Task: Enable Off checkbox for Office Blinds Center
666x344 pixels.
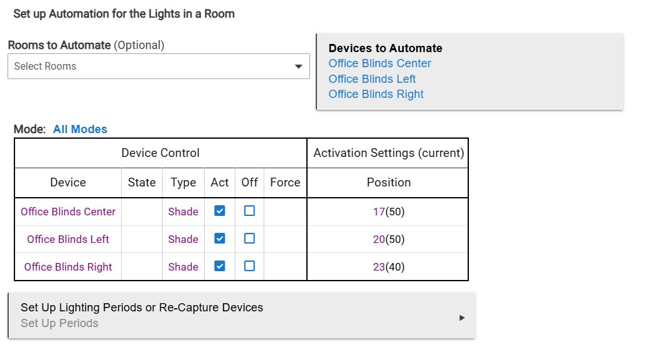Action: point(249,211)
